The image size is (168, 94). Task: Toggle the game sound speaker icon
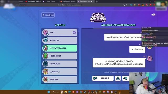[x=153, y=15]
